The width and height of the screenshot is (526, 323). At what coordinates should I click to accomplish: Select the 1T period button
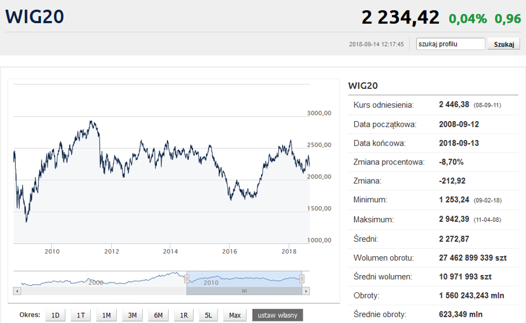point(81,315)
